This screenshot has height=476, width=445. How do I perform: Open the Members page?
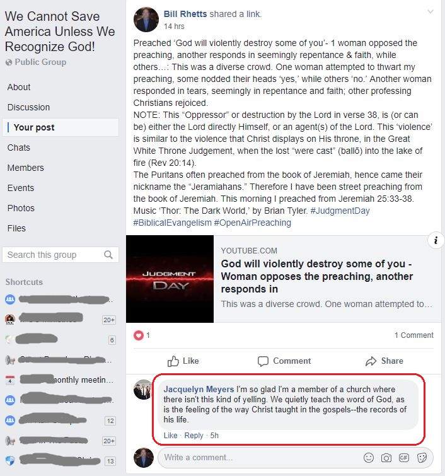(x=25, y=168)
